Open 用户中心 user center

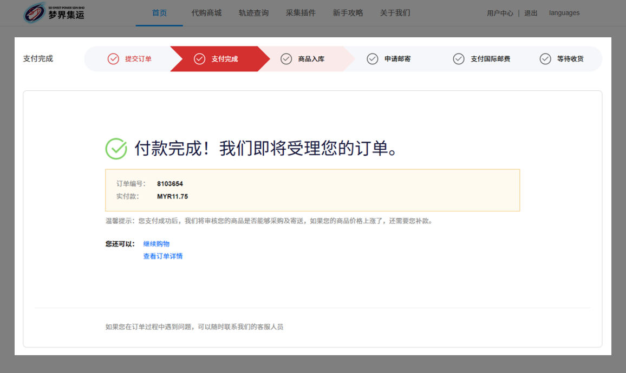[x=500, y=13]
